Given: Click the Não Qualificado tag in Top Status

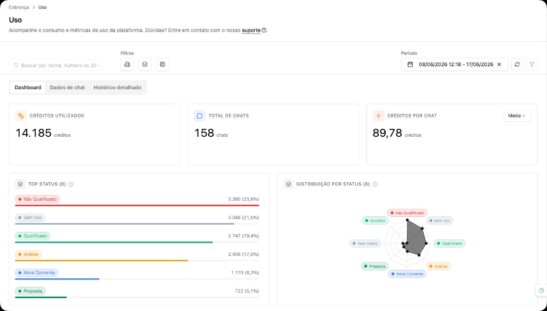Looking at the screenshot, I should click(38, 199).
